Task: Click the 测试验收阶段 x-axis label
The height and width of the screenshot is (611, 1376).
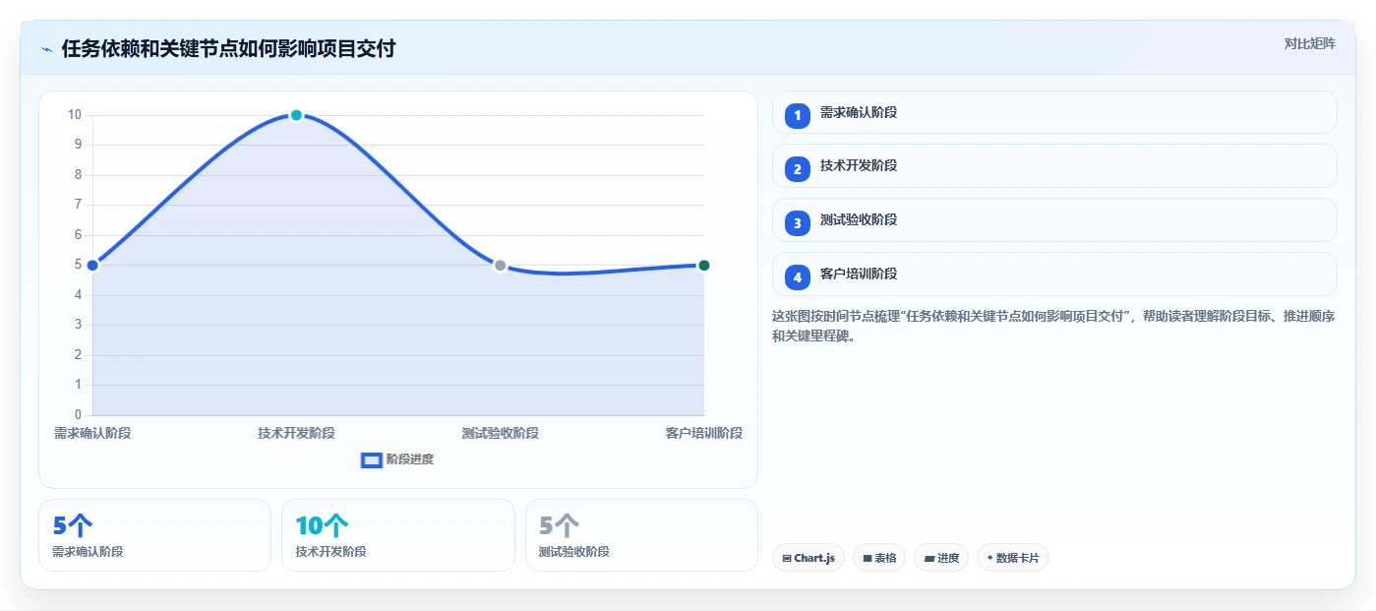Action: point(500,433)
